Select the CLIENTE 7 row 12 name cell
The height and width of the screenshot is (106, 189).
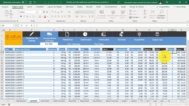(x=32, y=69)
